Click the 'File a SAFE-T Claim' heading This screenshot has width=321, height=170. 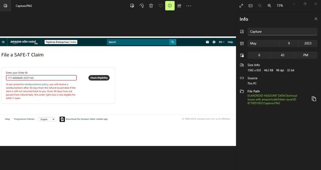point(23,54)
